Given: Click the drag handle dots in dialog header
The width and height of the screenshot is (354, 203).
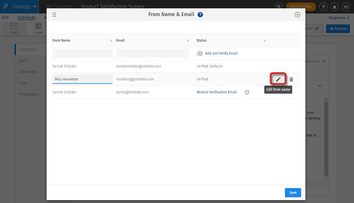Looking at the screenshot, I should pyautogui.click(x=54, y=15).
